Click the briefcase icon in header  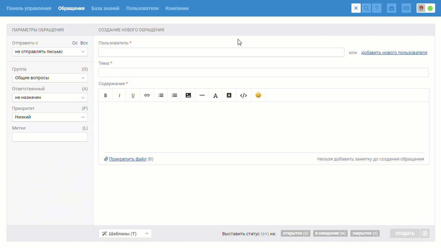[x=391, y=8]
